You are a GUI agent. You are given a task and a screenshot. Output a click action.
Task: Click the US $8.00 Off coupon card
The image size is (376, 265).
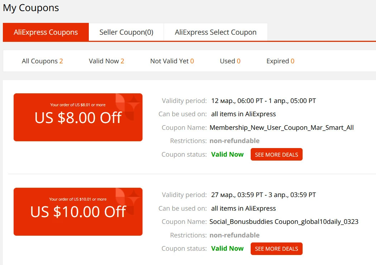click(78, 117)
